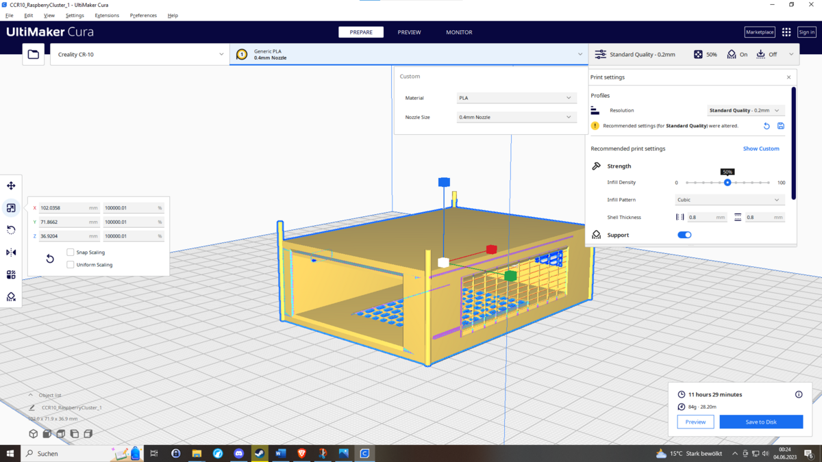Click the PREPARE stage tab

pyautogui.click(x=361, y=32)
